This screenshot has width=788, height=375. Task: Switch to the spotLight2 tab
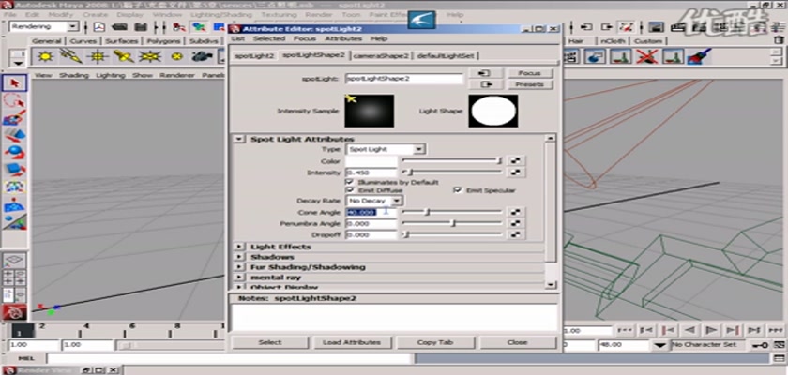[x=254, y=56]
